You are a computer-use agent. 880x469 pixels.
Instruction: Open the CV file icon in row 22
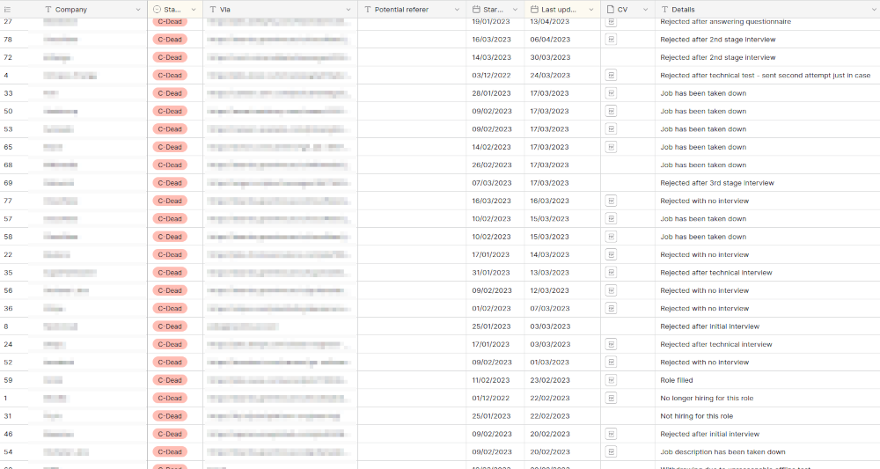click(x=611, y=254)
